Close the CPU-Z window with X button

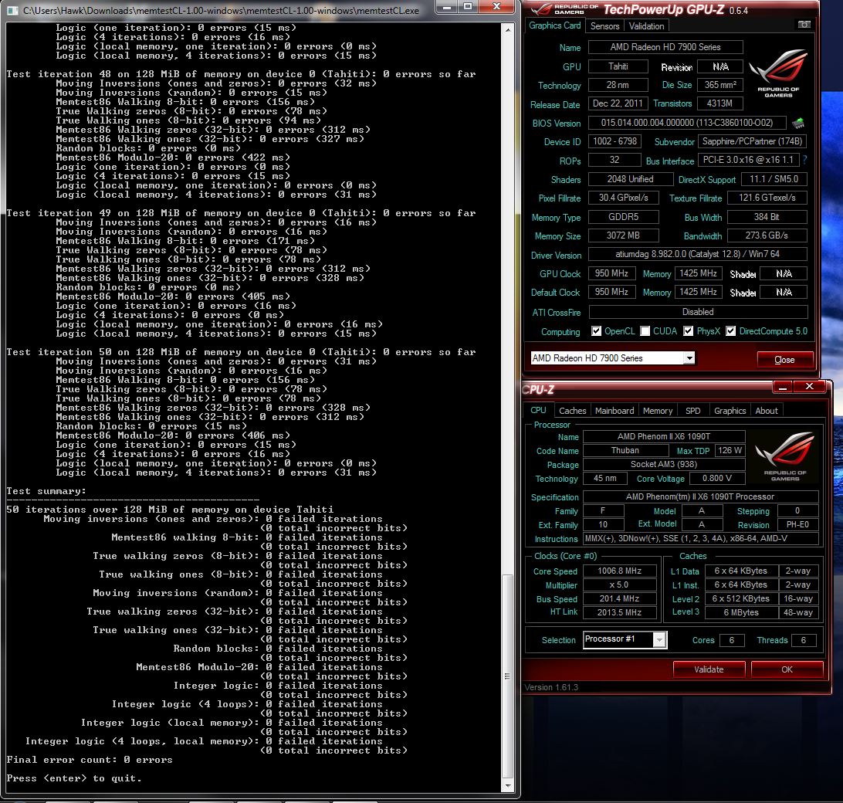(810, 386)
